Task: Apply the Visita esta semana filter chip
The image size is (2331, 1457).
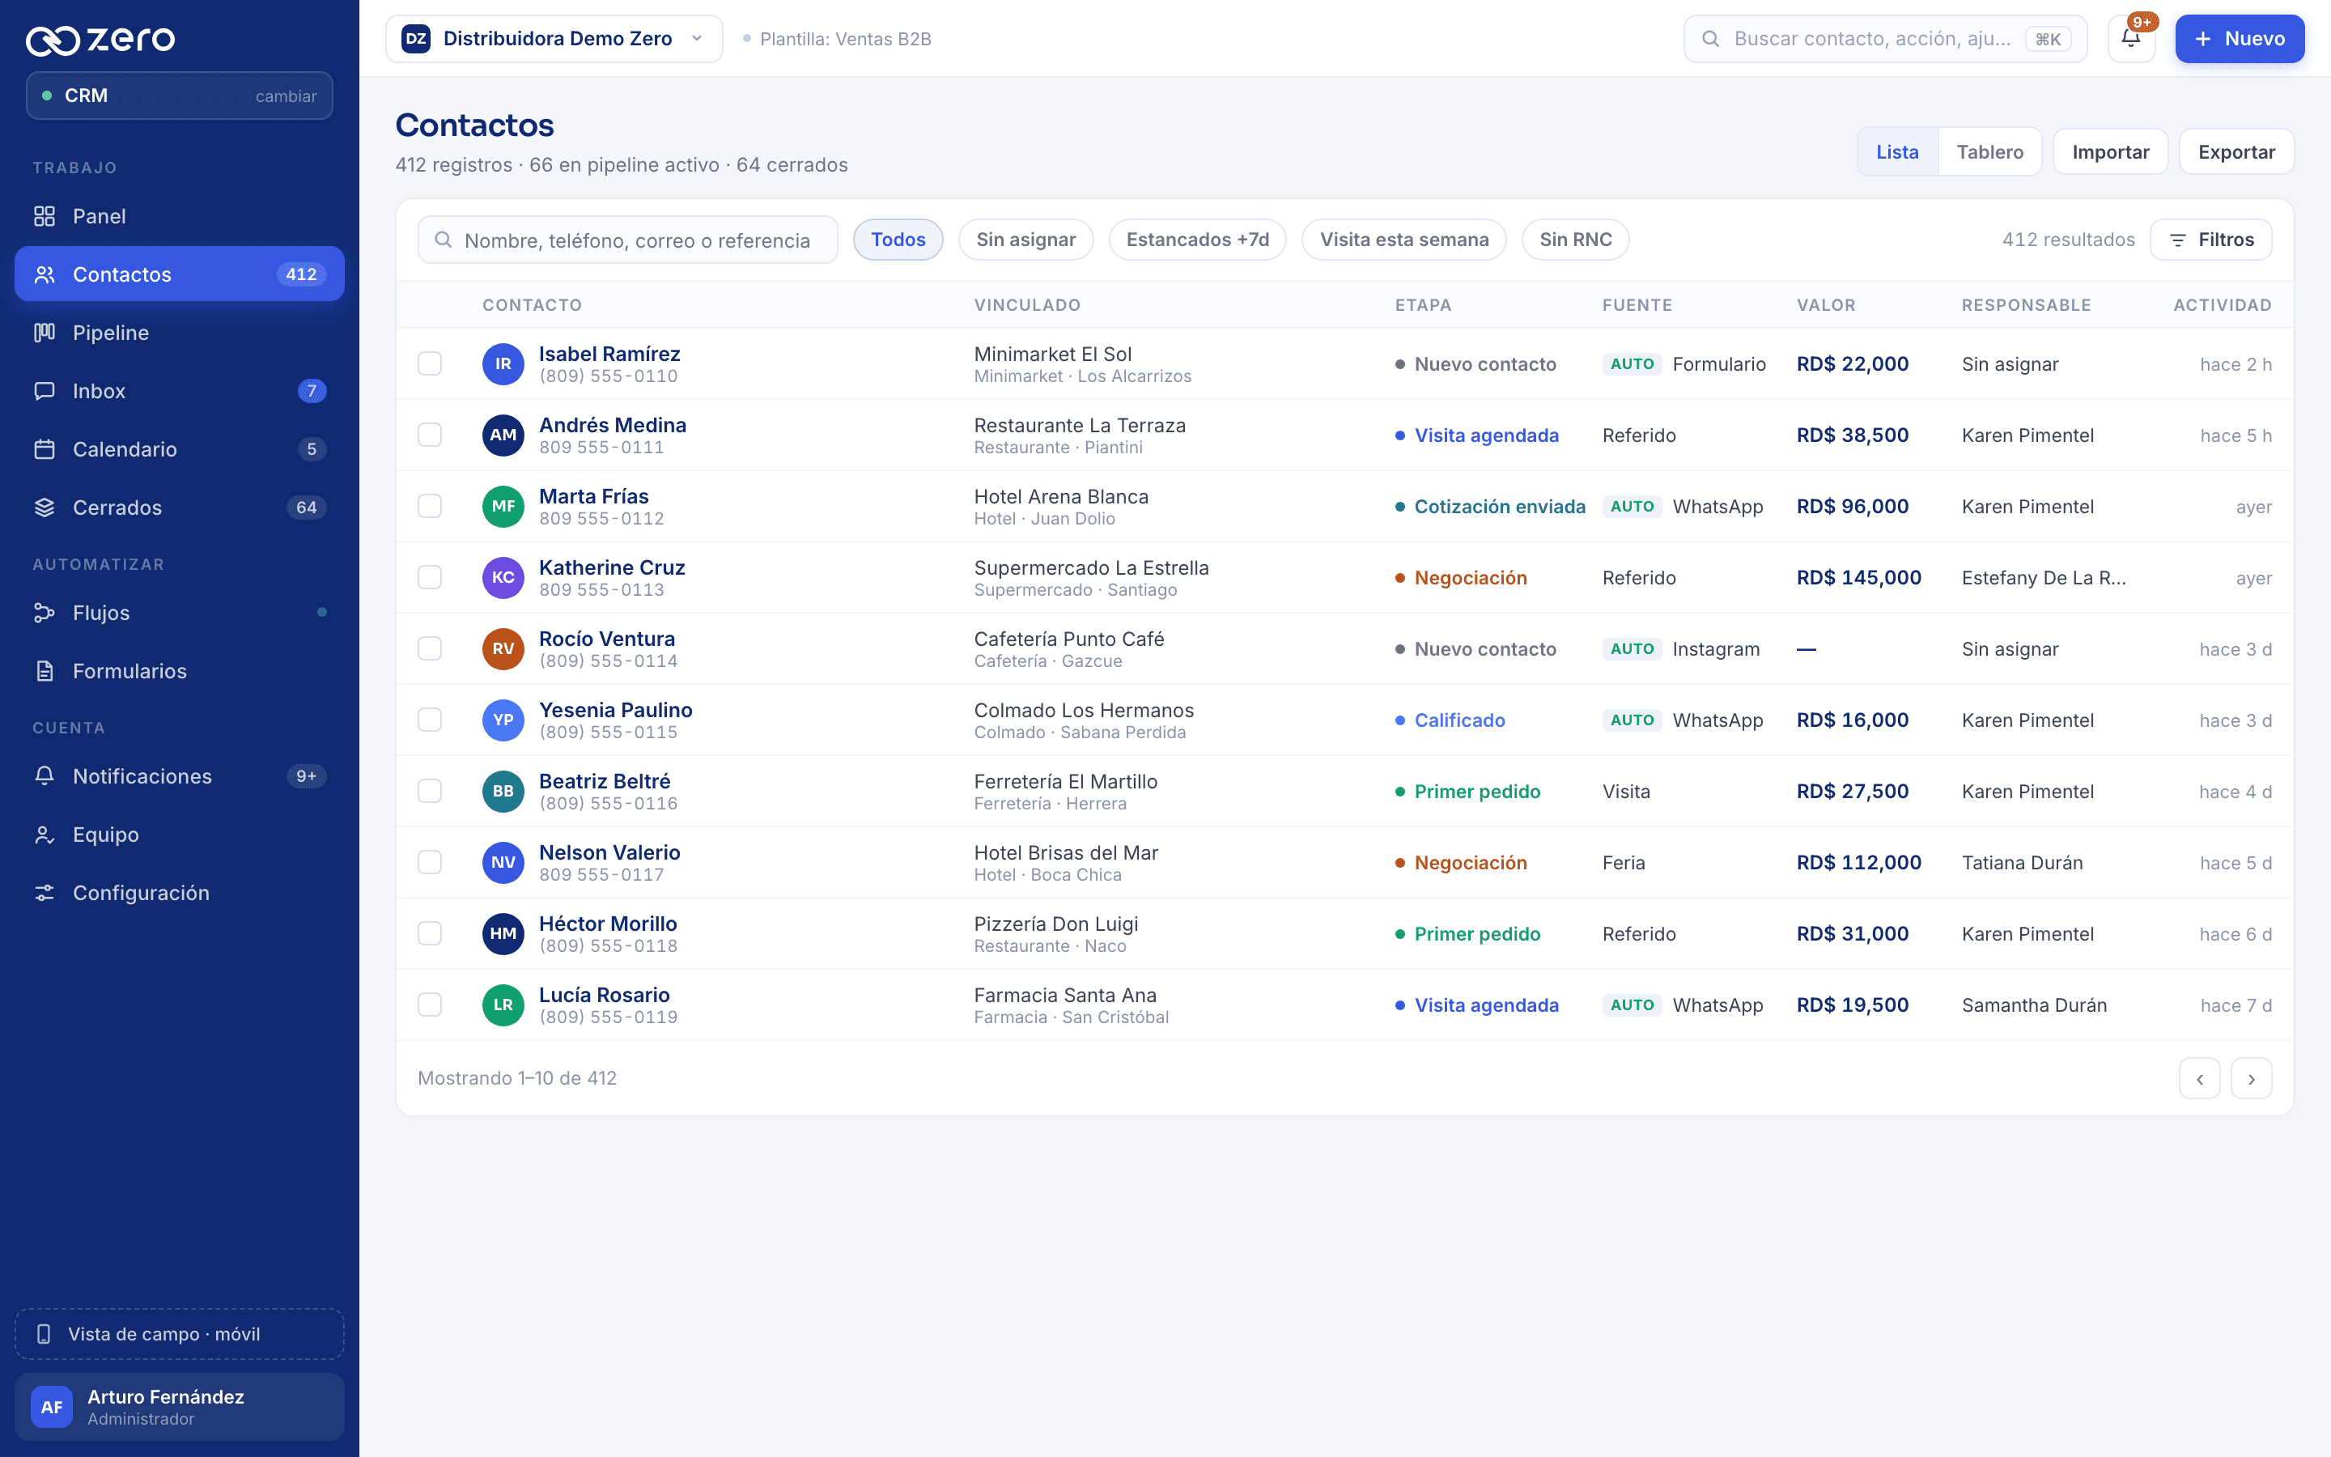Action: 1403,239
